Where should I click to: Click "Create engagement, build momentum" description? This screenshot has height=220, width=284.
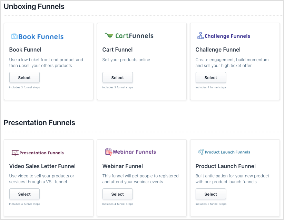tap(232, 63)
